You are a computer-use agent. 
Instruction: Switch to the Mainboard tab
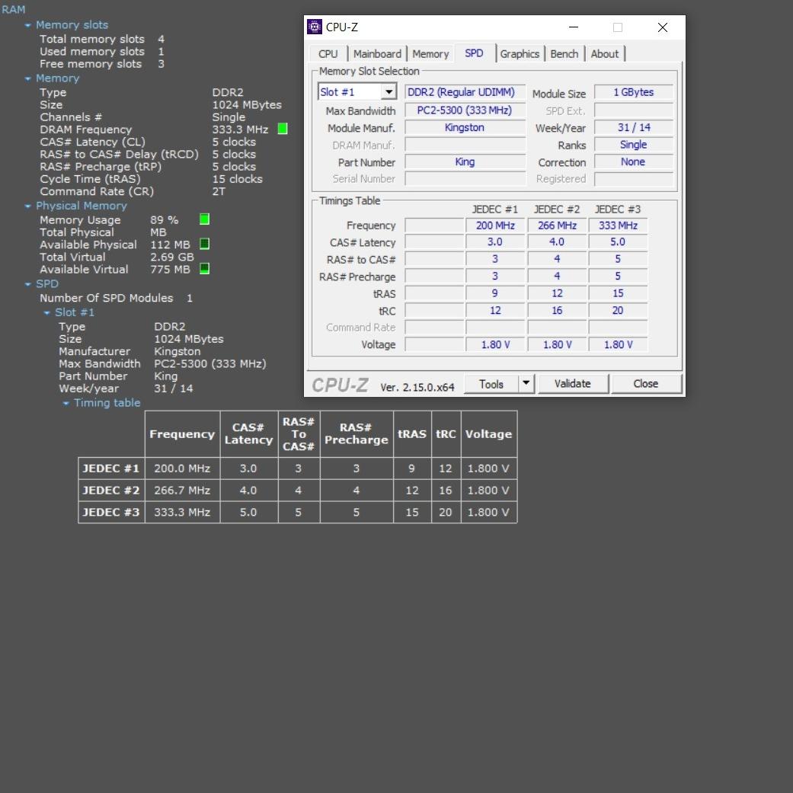pos(377,53)
